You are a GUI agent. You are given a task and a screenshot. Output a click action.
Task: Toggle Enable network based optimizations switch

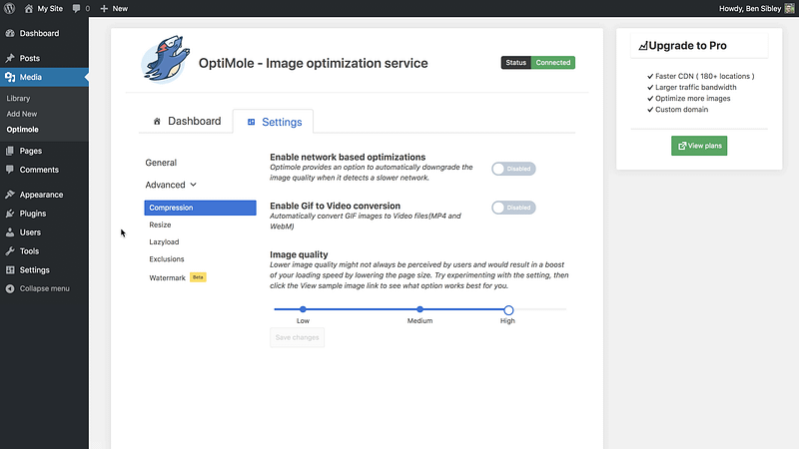tap(513, 169)
